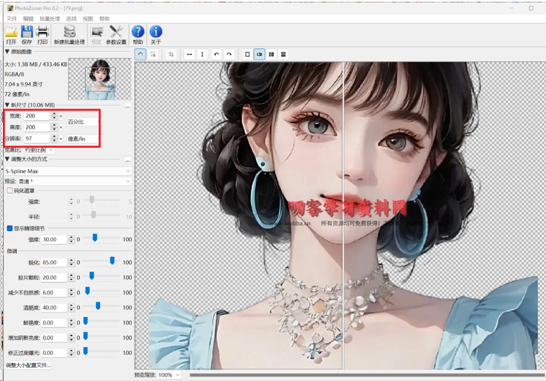Click the 显示精细细节 强度 field 30.00

pos(54,239)
